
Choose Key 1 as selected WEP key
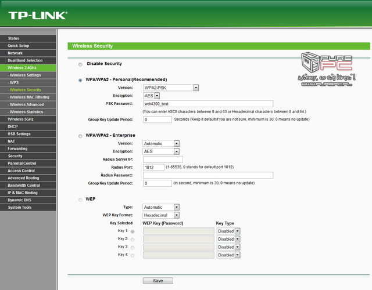pos(133,231)
